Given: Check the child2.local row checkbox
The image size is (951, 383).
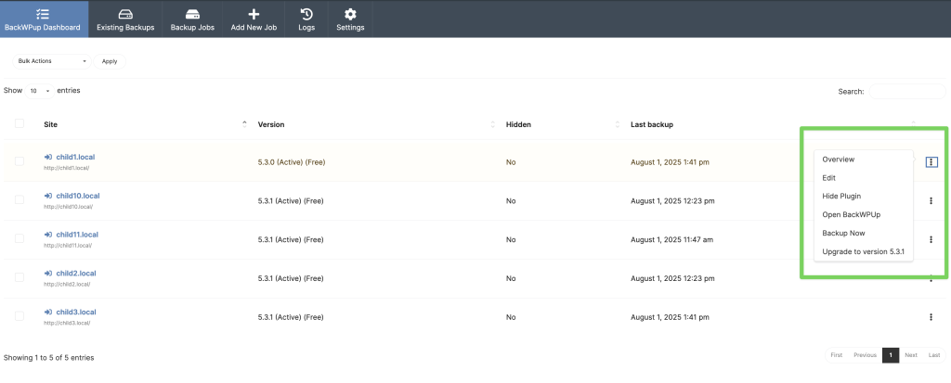Looking at the screenshot, I should [20, 277].
